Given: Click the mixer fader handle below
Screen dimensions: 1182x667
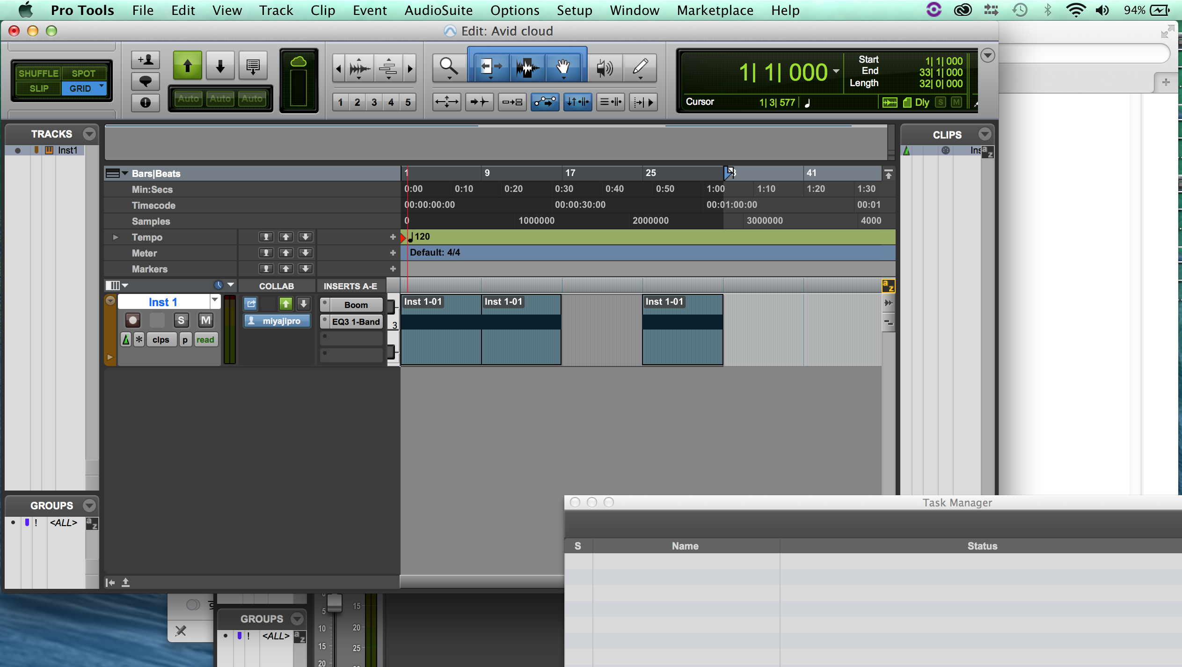Looking at the screenshot, I should (x=334, y=604).
